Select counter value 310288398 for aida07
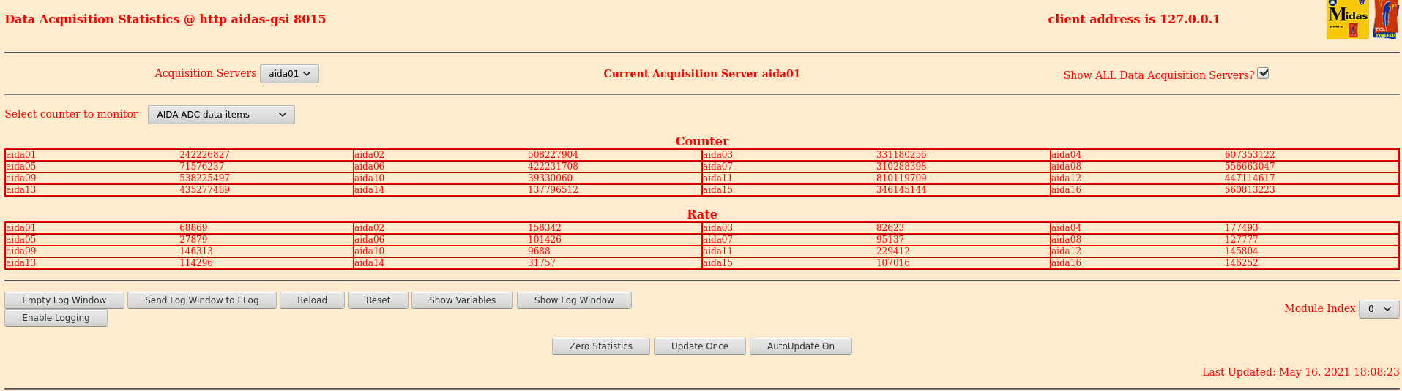This screenshot has height=391, width=1402. 901,167
